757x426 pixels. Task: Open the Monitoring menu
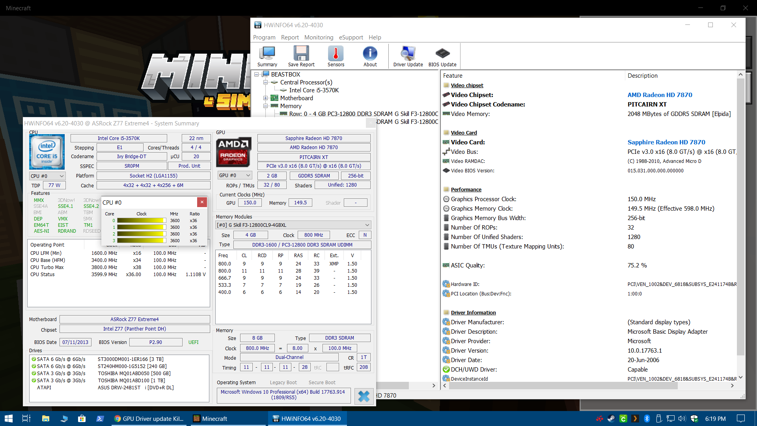point(319,37)
